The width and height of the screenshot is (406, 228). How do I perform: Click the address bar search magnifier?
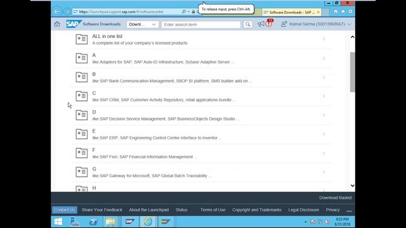184,11
